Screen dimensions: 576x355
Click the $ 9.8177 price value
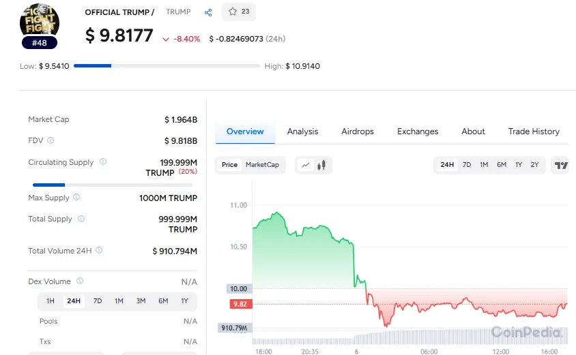[x=119, y=35]
